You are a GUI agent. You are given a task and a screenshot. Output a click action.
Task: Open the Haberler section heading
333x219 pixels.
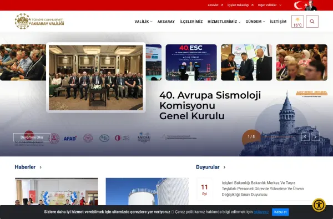pos(25,167)
